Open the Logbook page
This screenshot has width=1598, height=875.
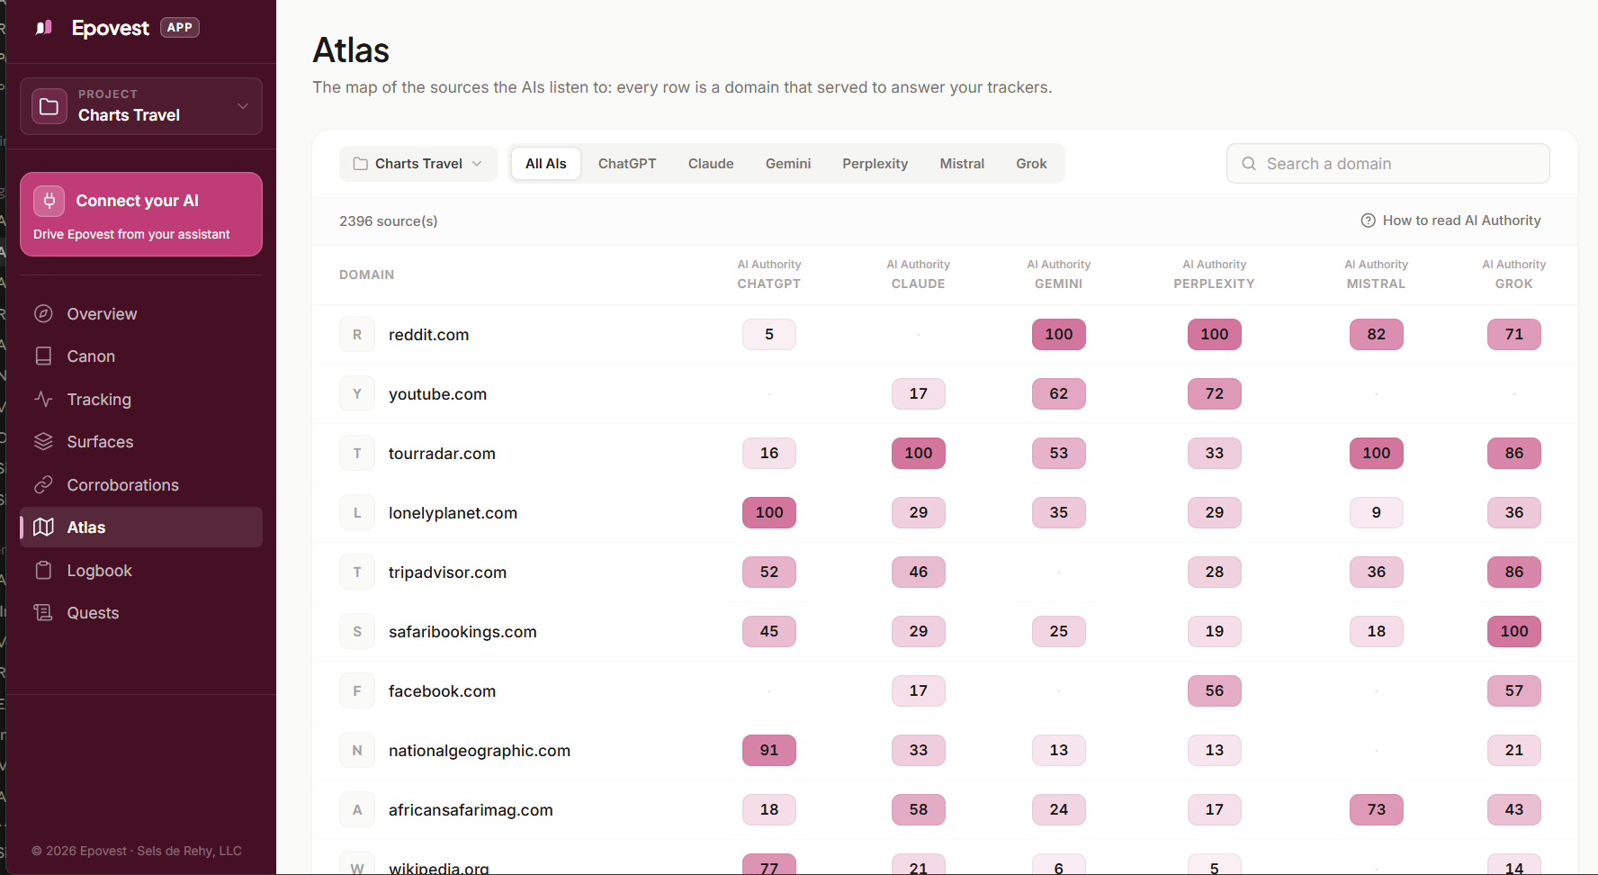(x=141, y=570)
